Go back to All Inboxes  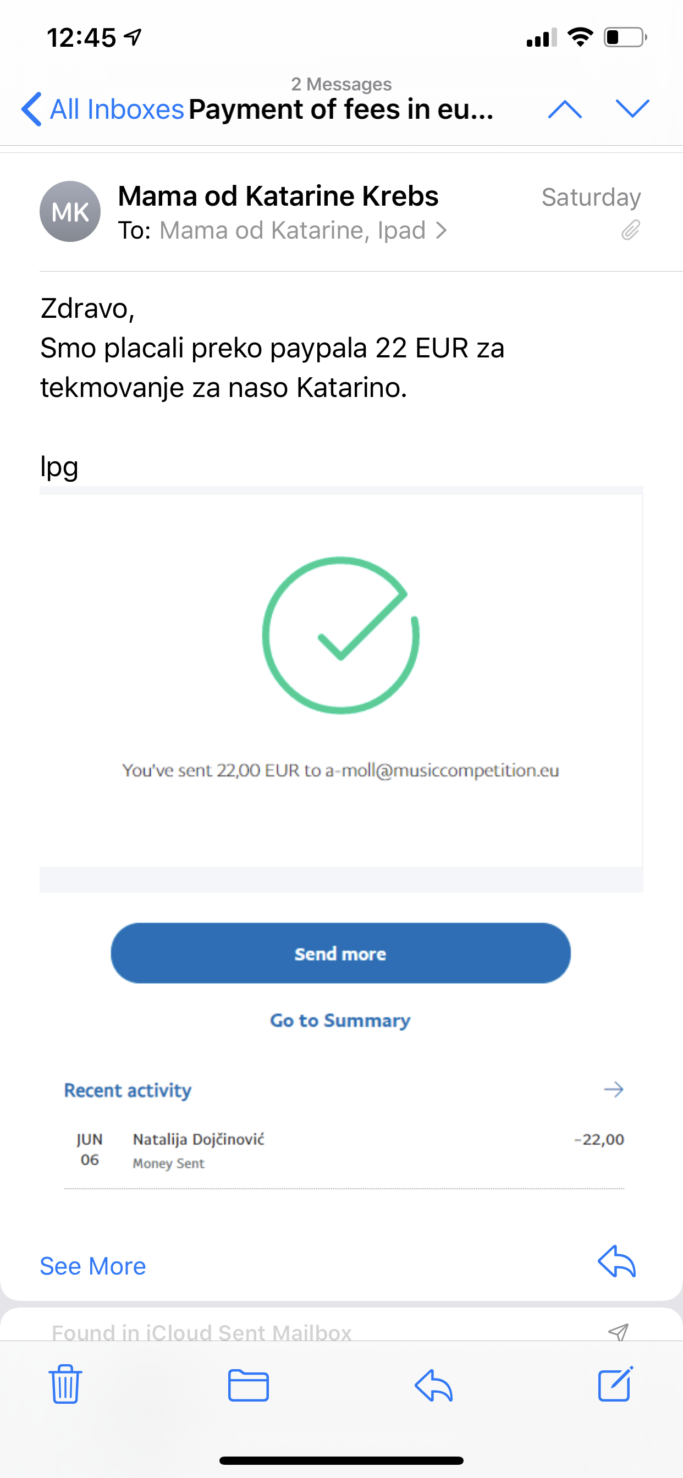(x=103, y=109)
